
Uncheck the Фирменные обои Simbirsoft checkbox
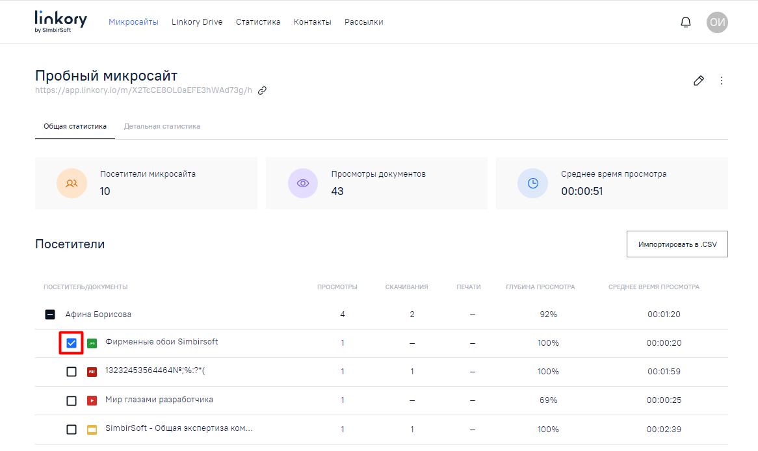tap(72, 343)
